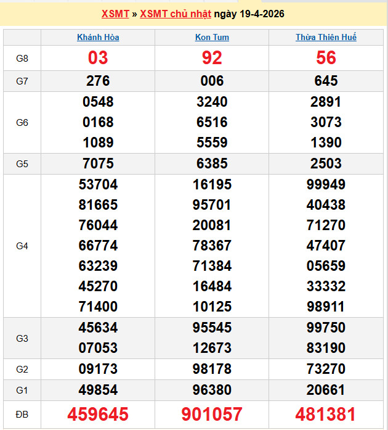Open the Kon Tum province link

[x=212, y=37]
